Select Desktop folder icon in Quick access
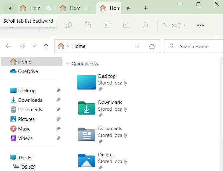This screenshot has width=223, height=171. pyautogui.click(x=87, y=82)
